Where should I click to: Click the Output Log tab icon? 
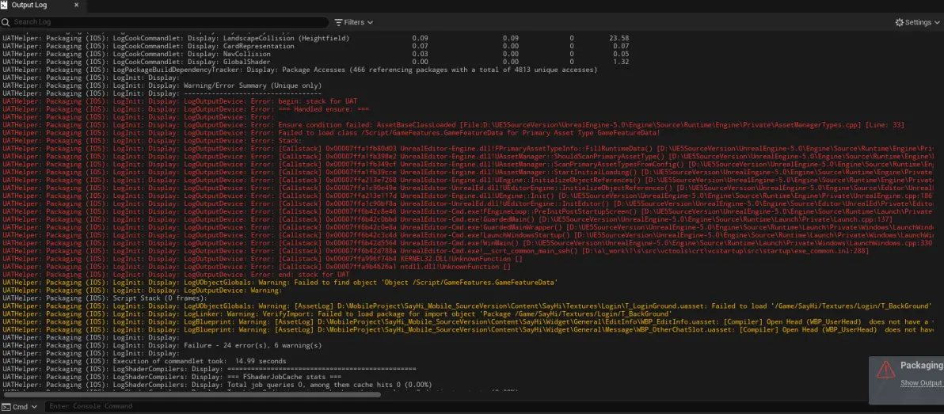coord(5,6)
